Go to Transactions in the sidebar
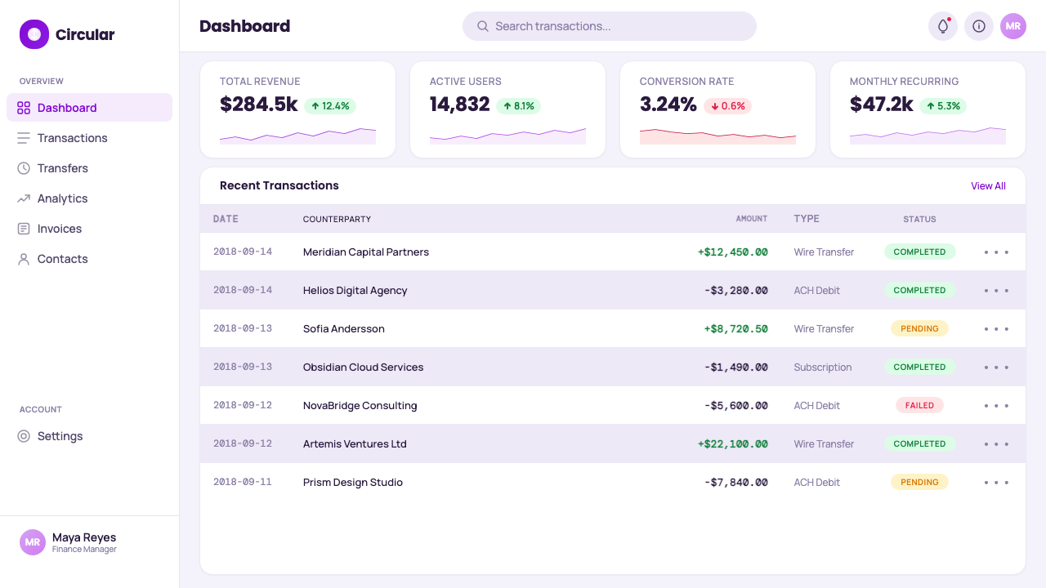Viewport: 1046px width, 588px height. click(x=89, y=138)
